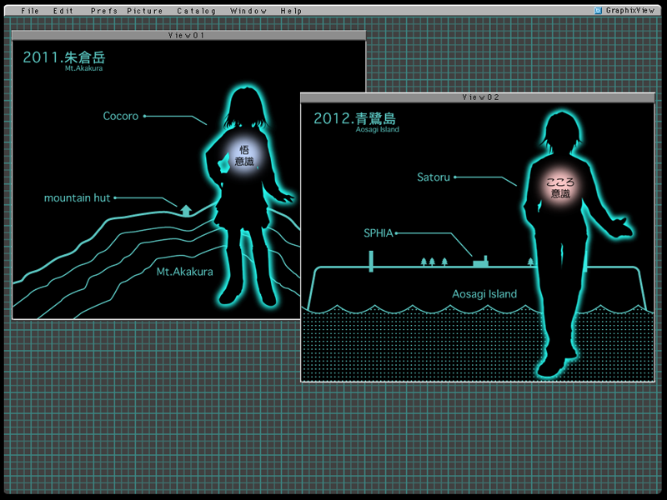The width and height of the screenshot is (667, 500).
Task: Click the "mountain hut" text label
Action: pos(77,198)
